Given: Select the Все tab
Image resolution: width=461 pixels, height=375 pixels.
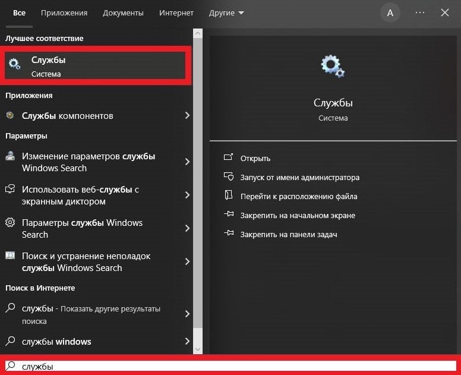Looking at the screenshot, I should (19, 13).
